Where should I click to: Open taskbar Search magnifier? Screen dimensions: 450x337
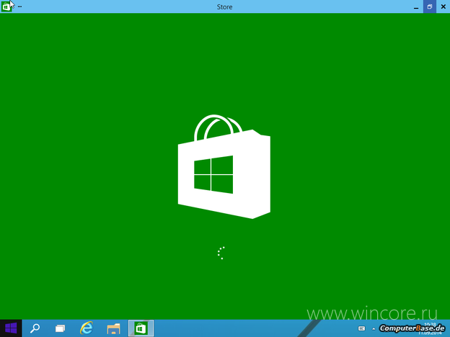coord(35,328)
